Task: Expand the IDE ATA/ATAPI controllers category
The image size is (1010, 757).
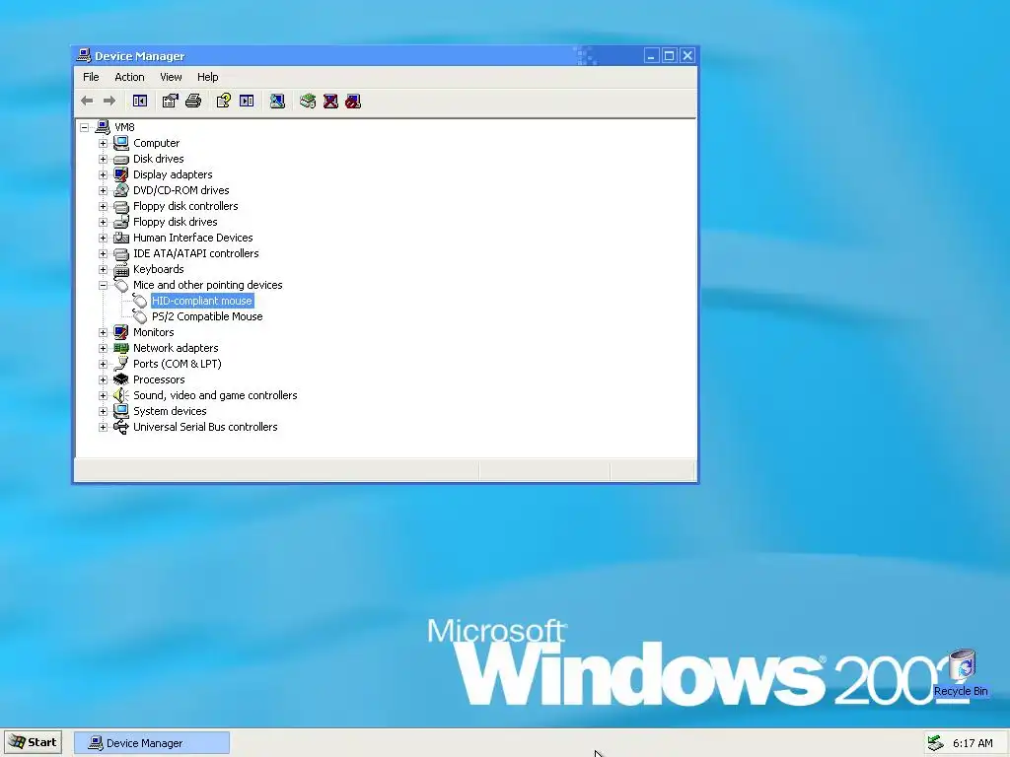Action: click(x=103, y=253)
